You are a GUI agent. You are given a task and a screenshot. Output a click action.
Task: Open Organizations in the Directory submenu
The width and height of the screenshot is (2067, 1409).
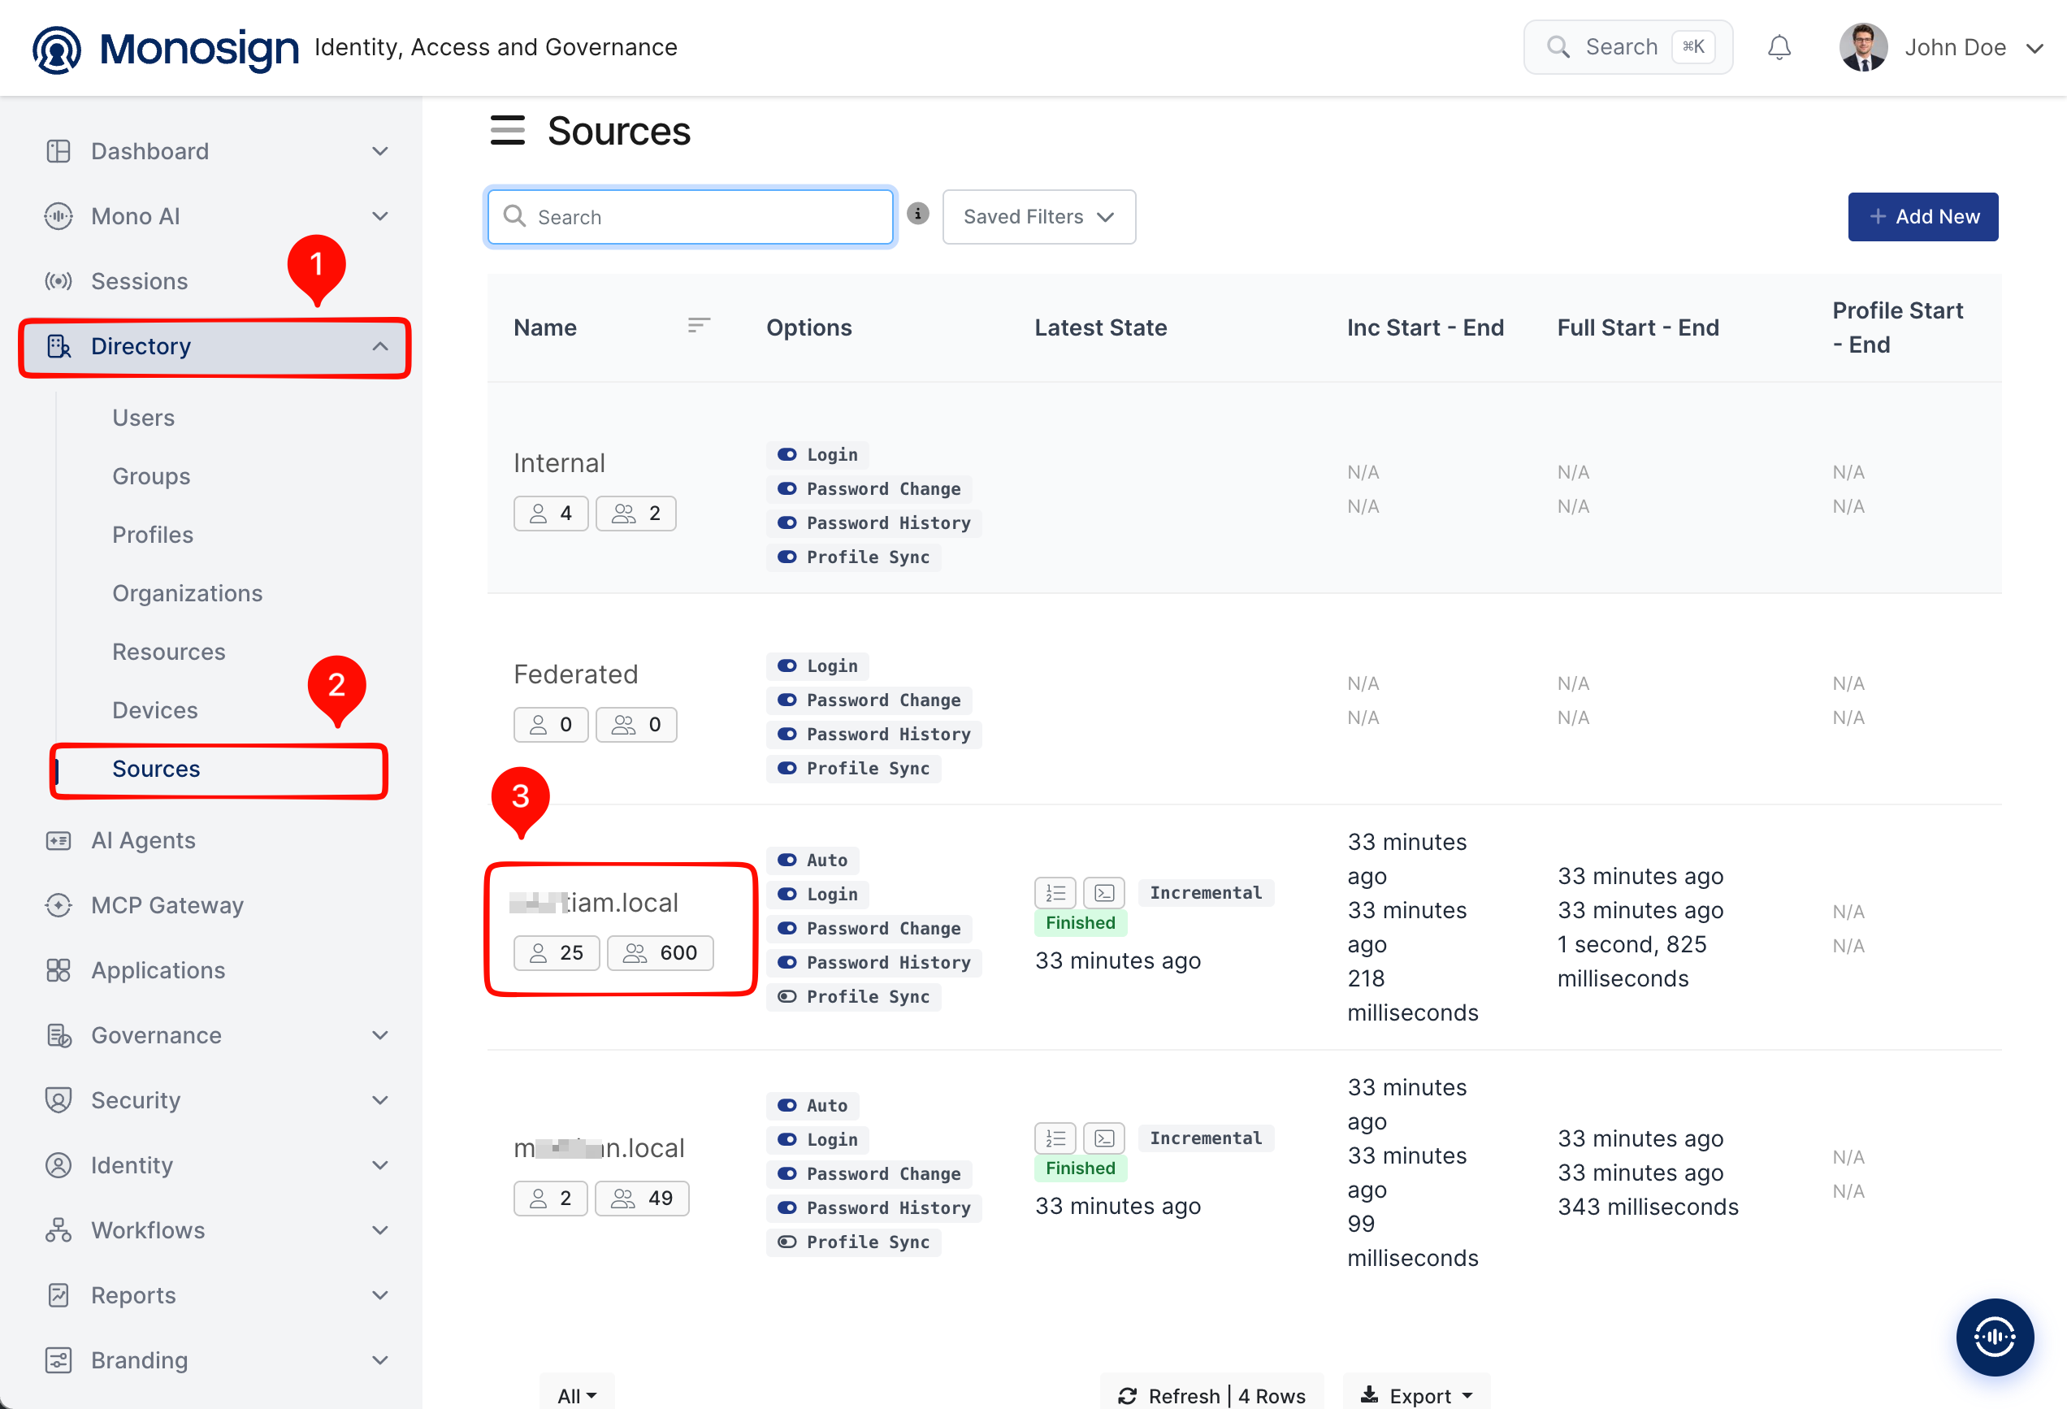coord(188,593)
